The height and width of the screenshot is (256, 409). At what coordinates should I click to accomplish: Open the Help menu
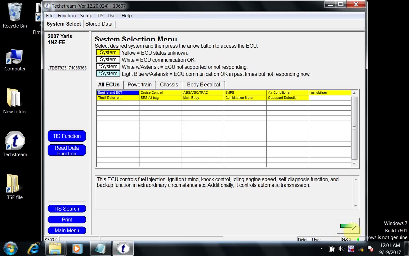pyautogui.click(x=126, y=16)
